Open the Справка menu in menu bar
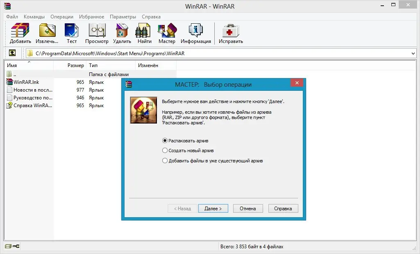 tap(151, 17)
